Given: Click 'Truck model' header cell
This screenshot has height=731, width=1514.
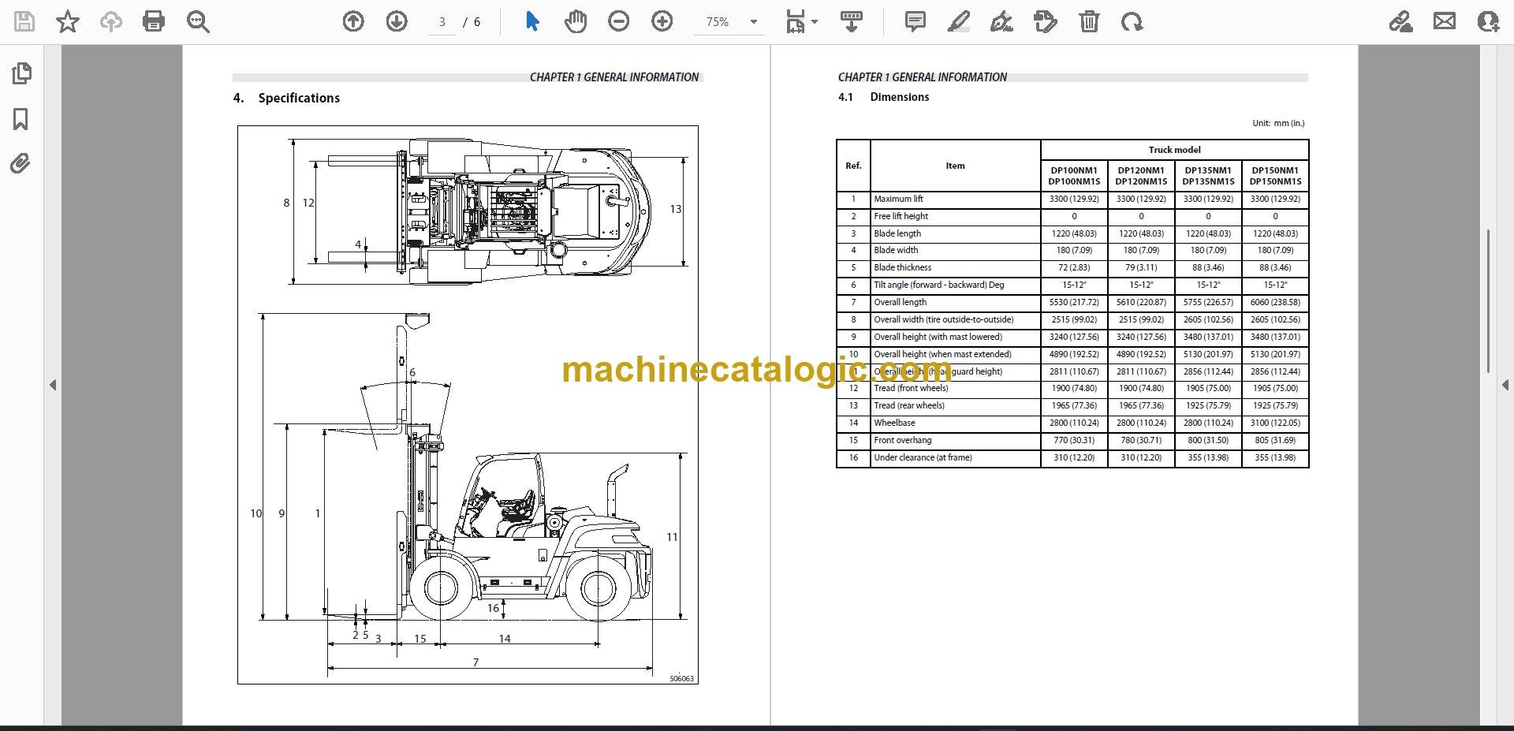Looking at the screenshot, I should pos(1174,150).
